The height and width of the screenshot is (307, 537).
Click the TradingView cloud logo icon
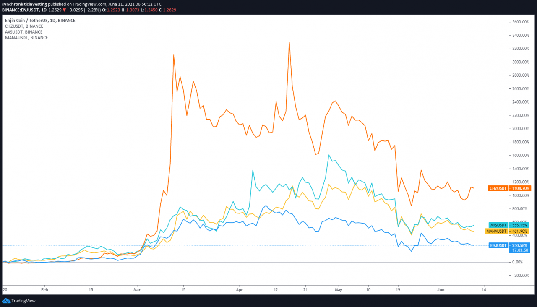point(6,301)
